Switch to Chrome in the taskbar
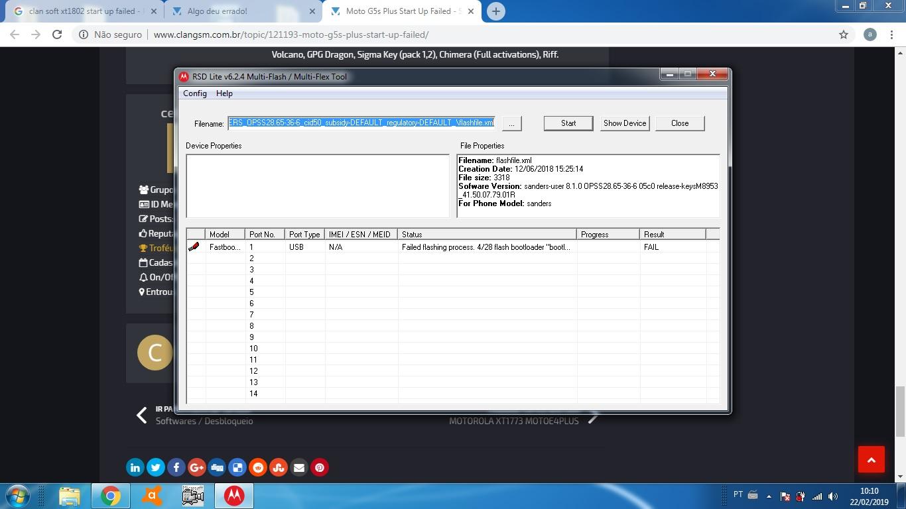The width and height of the screenshot is (906, 509). 111,496
